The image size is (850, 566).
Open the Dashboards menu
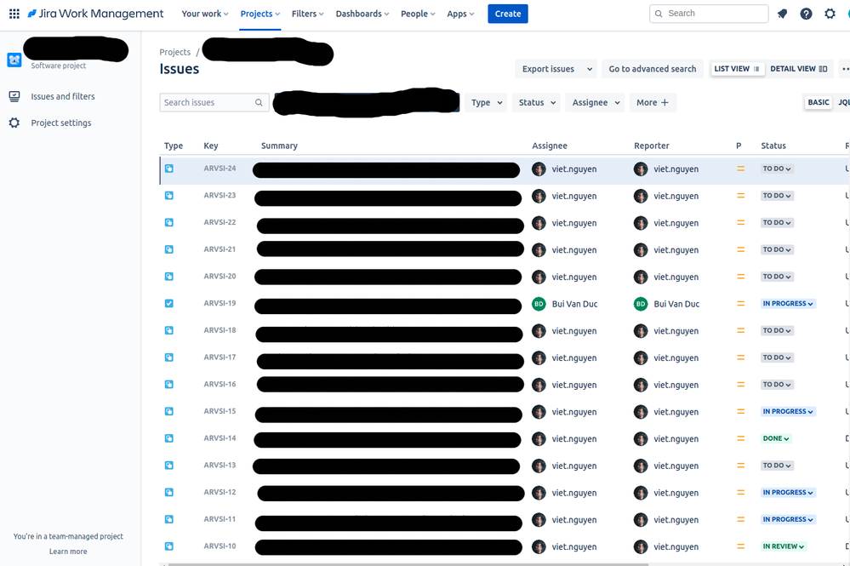[362, 14]
